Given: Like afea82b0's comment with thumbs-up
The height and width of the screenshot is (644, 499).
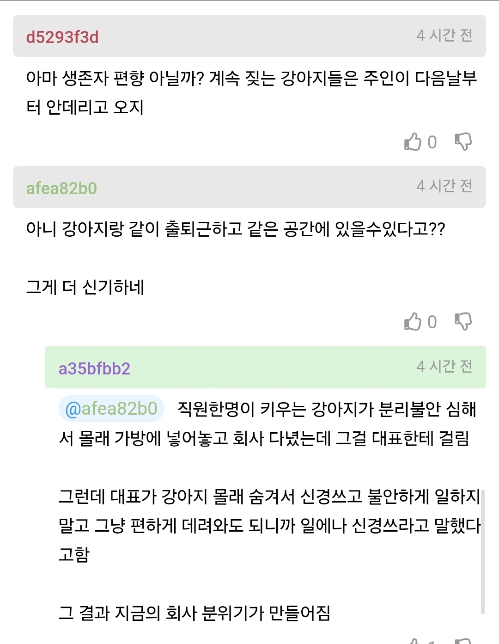Looking at the screenshot, I should pos(413,322).
